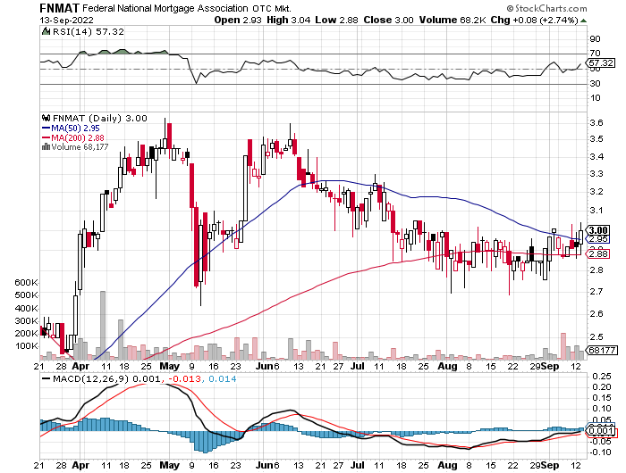Click the 3.4 price axis label

click(x=596, y=156)
